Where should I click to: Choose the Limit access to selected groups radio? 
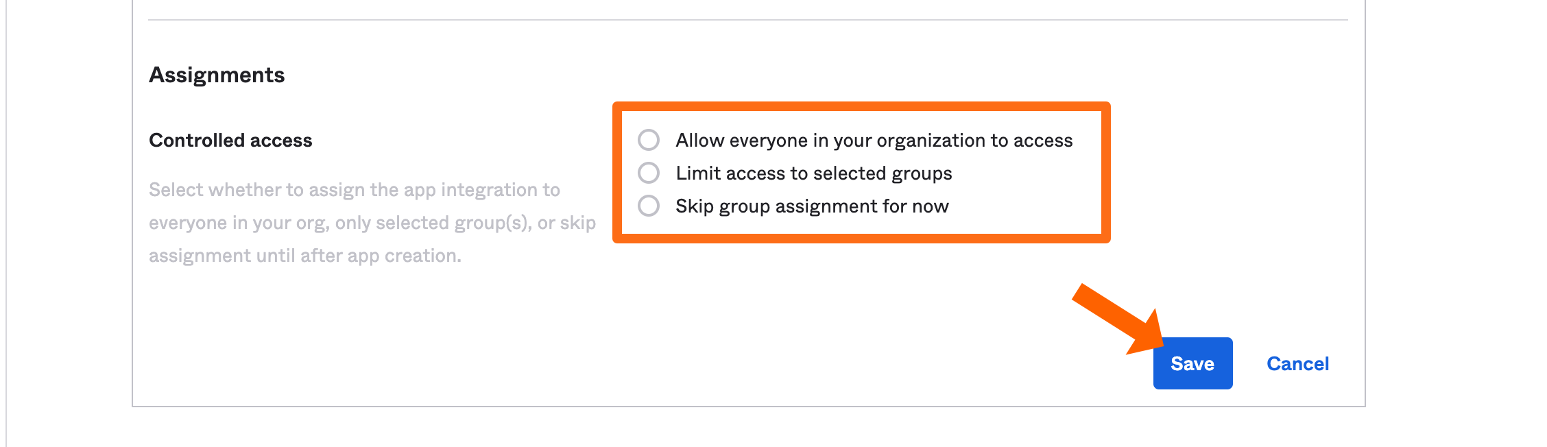click(x=649, y=173)
